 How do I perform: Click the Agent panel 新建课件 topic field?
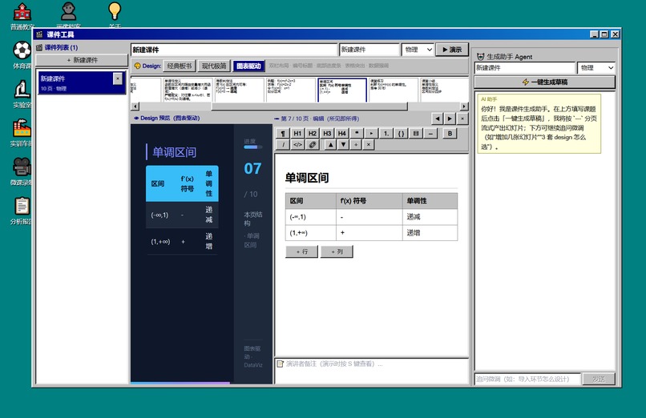525,68
